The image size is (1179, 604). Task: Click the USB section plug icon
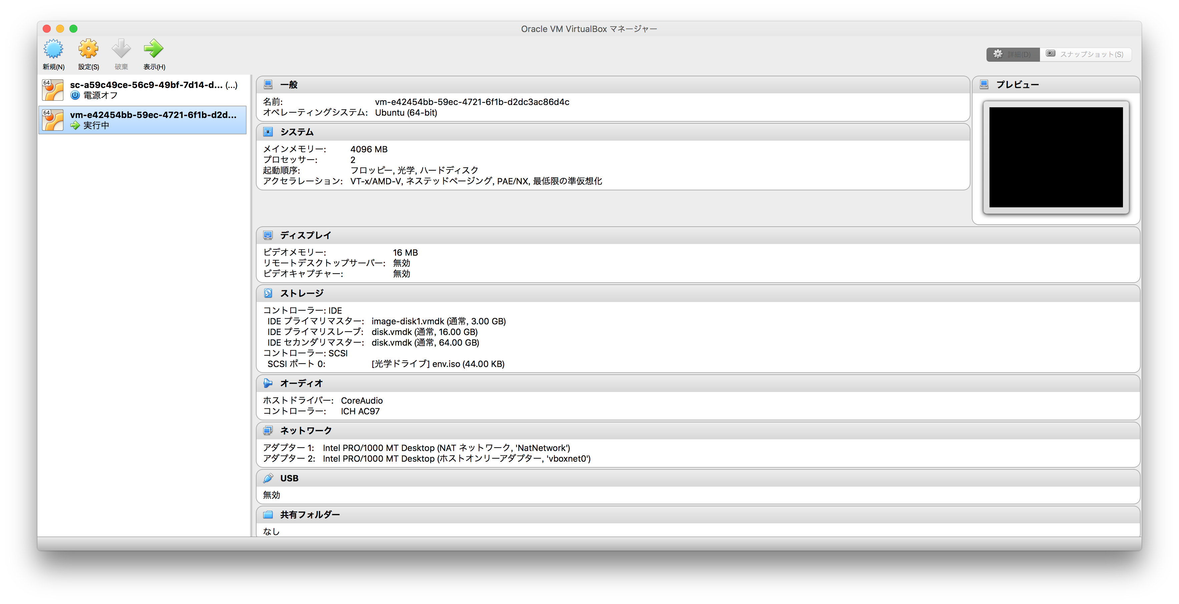click(x=268, y=478)
